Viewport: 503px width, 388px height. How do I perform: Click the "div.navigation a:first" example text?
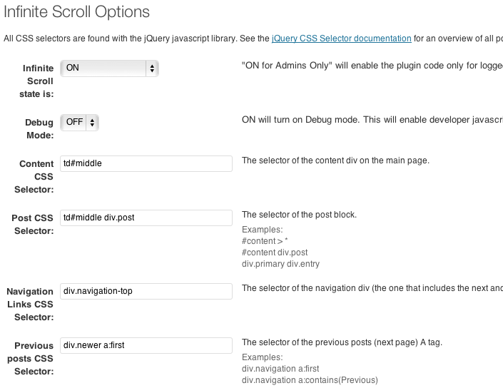280,369
